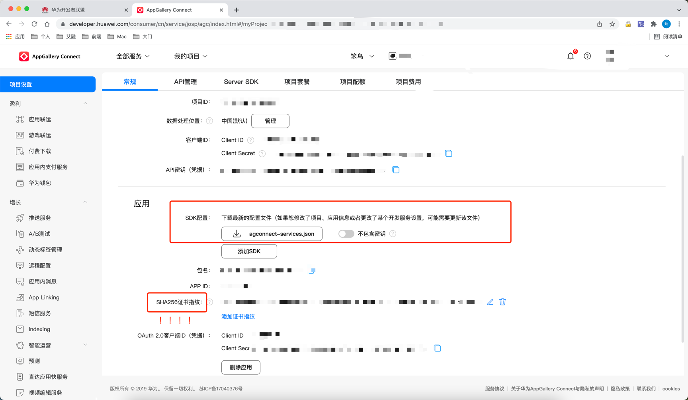The image size is (688, 400).
Task: Open 应用联运 in sidebar
Action: pos(40,119)
